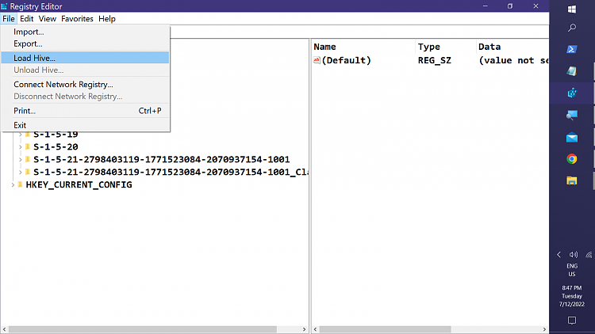Open the notification action center icon
The width and height of the screenshot is (595, 334).
[x=572, y=321]
